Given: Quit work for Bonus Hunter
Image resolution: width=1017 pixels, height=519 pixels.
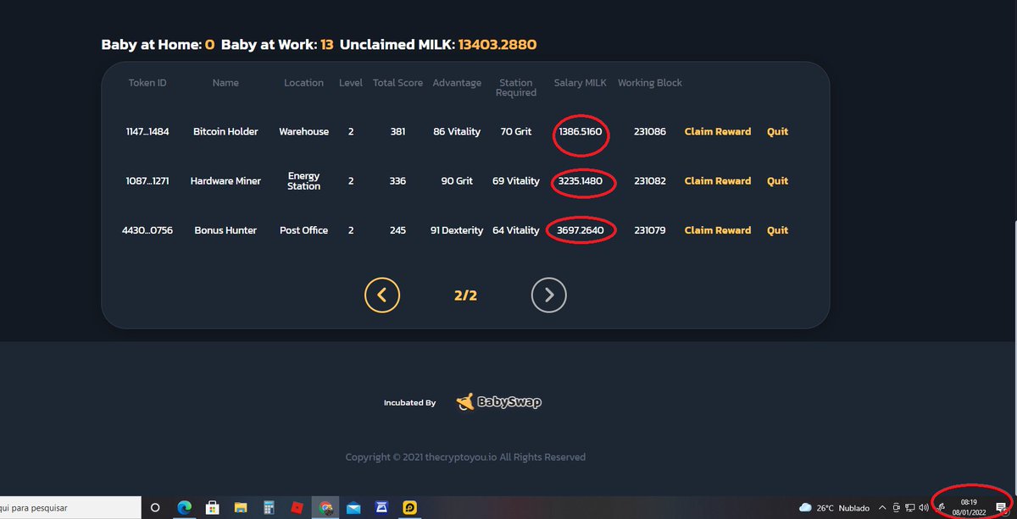Looking at the screenshot, I should [x=777, y=229].
